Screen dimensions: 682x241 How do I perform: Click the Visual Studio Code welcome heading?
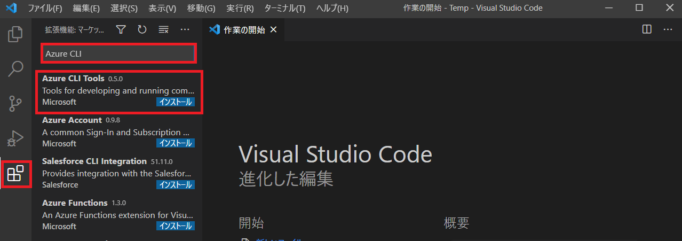335,155
